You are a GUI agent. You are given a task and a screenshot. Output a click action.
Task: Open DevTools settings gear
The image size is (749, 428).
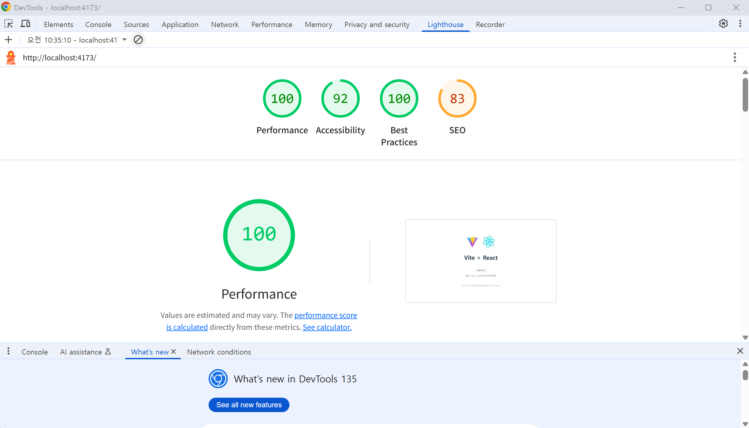point(723,24)
